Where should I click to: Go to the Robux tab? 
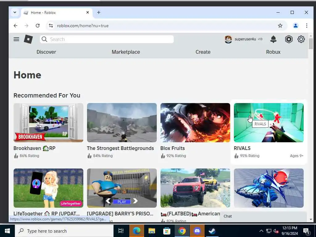coord(273,52)
